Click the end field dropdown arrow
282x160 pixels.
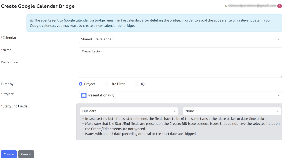coord(278,111)
